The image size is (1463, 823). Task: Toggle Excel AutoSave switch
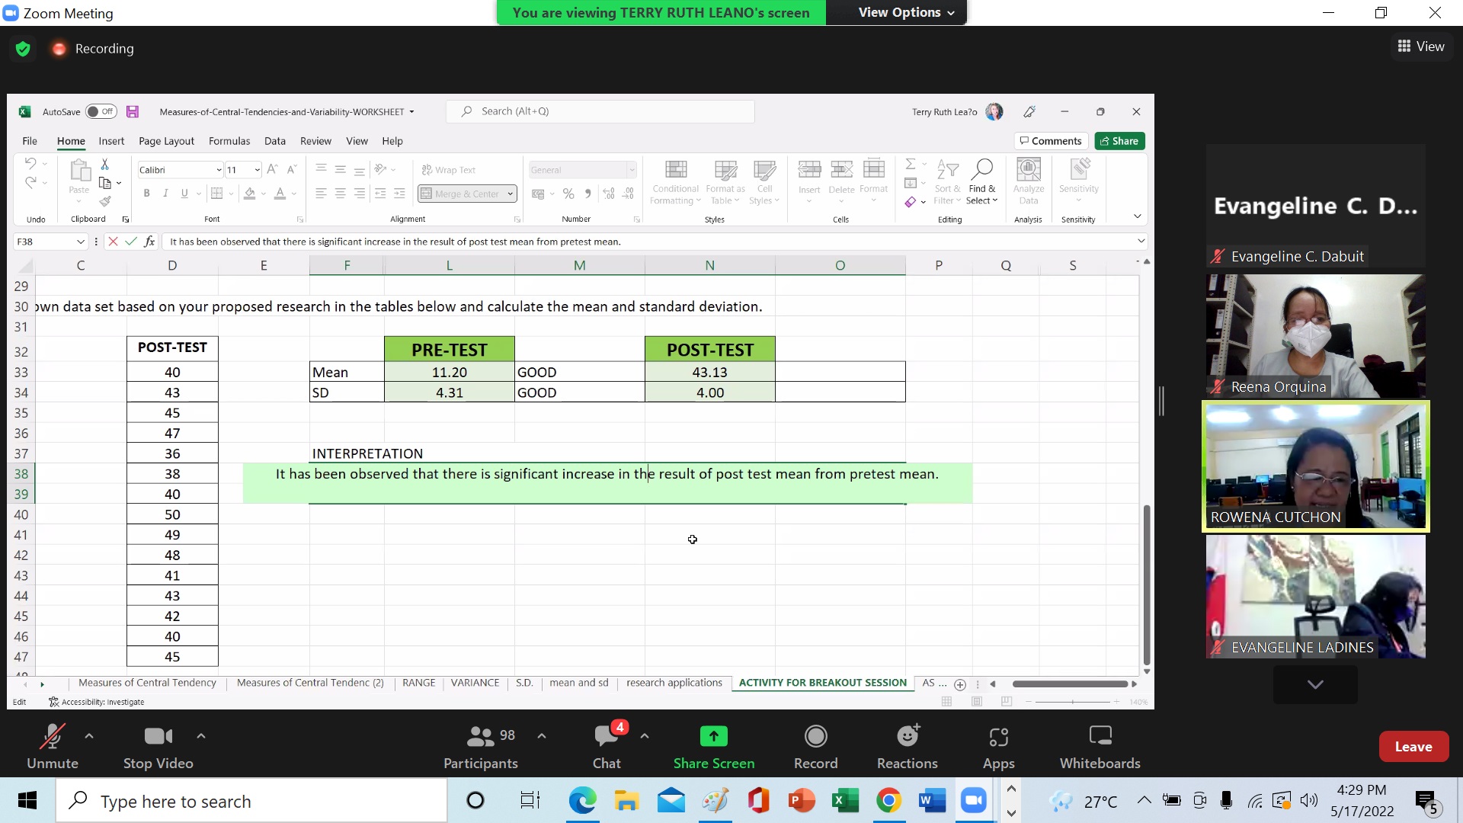[101, 111]
